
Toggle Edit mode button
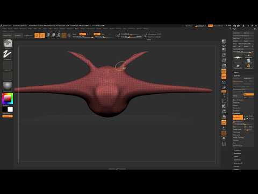tap(37, 35)
